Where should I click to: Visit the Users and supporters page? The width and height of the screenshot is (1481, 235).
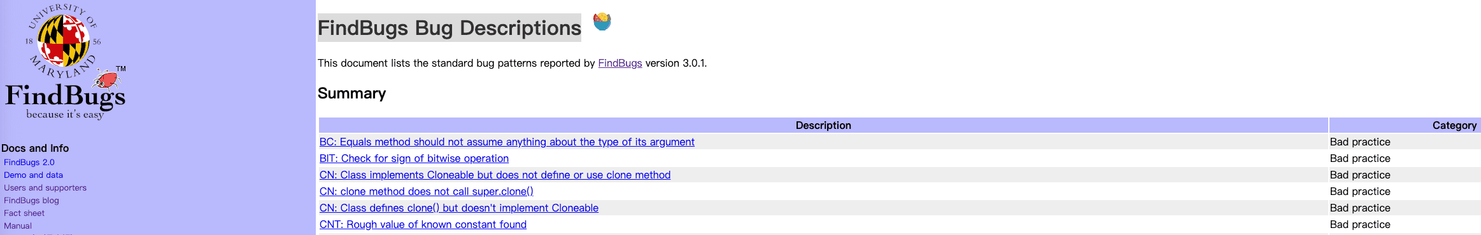click(x=45, y=188)
